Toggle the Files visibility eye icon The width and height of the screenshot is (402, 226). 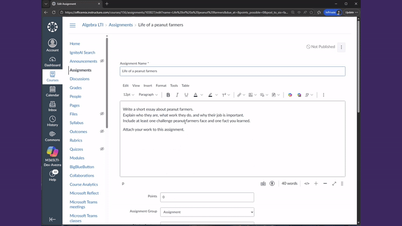[102, 114]
